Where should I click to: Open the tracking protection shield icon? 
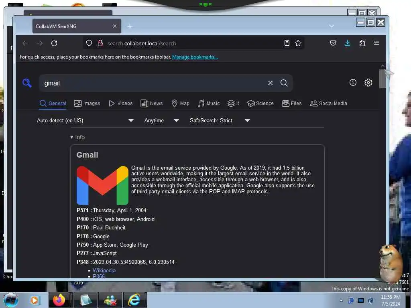coord(89,43)
